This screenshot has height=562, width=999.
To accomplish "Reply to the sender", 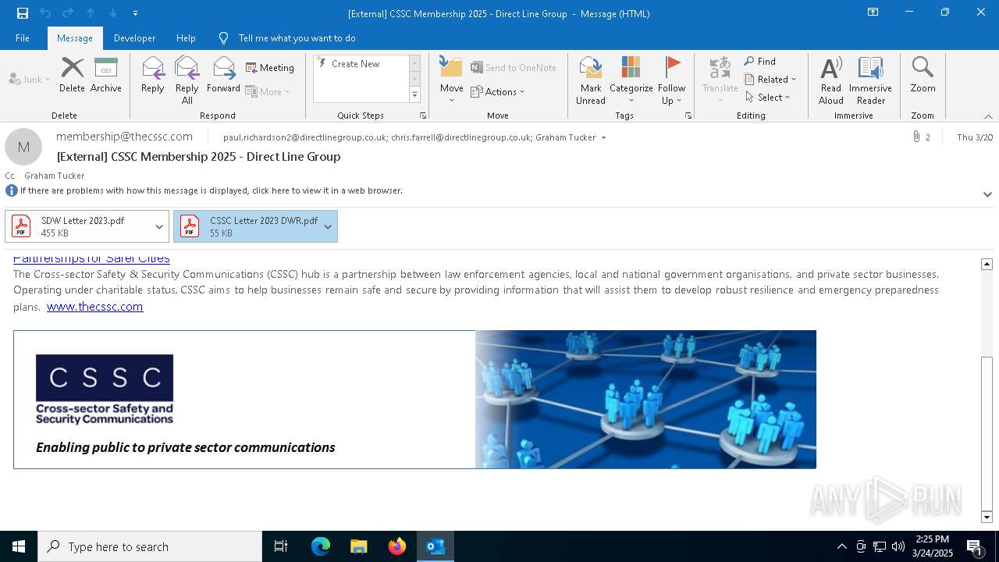I will pos(153,75).
